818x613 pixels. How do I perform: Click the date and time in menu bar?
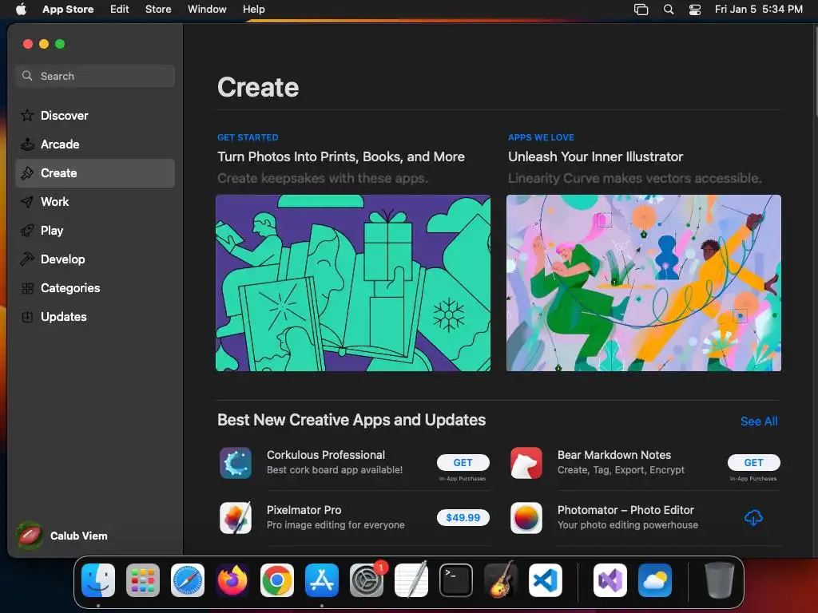coord(759,9)
